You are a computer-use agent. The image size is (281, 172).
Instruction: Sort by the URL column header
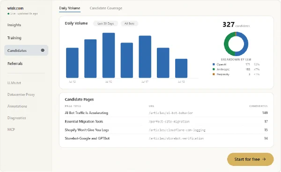click(x=151, y=106)
